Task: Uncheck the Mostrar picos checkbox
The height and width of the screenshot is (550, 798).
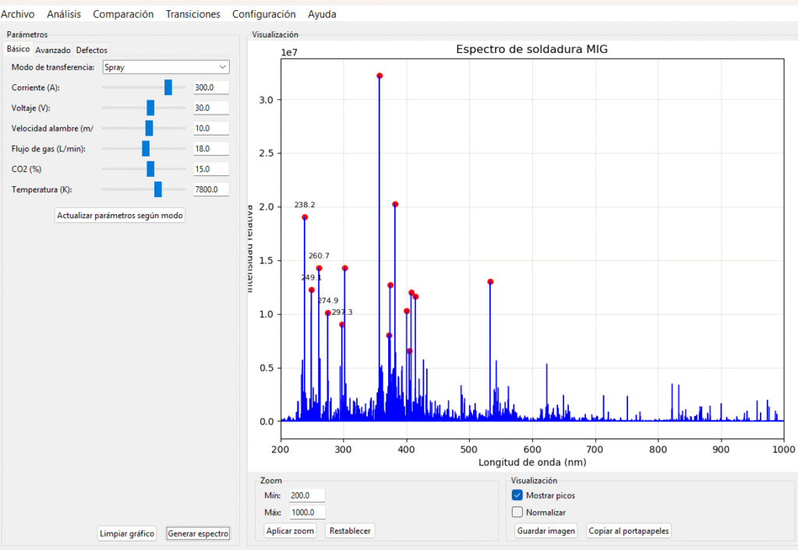Action: click(517, 495)
